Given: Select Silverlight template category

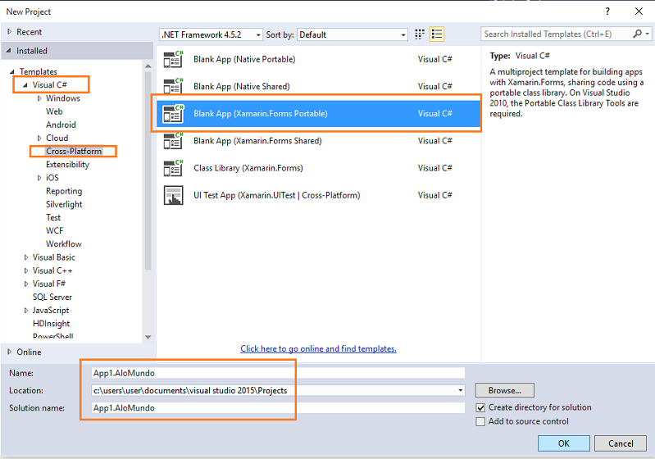Looking at the screenshot, I should (x=64, y=204).
